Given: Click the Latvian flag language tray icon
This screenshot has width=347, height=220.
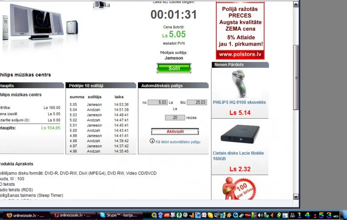Looking at the screenshot, I should click(x=248, y=215).
